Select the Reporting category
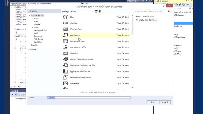 pyautogui.click(x=38, y=36)
